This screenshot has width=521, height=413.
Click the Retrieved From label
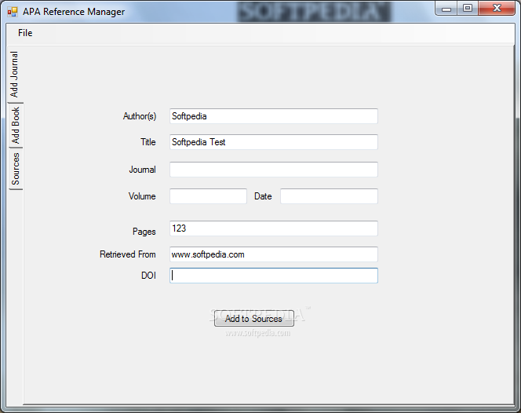click(x=128, y=254)
